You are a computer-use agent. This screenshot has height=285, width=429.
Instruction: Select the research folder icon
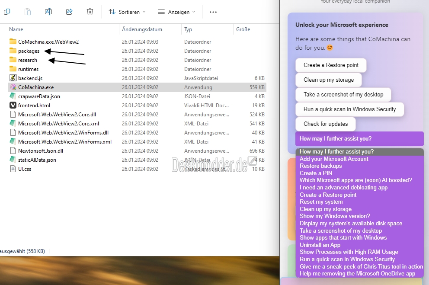[x=13, y=60]
